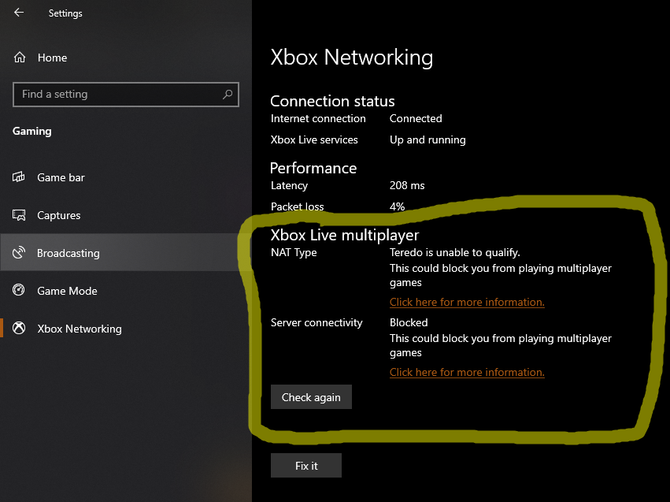Viewport: 670px width, 502px height.
Task: Click Teredo is unable to qualify text
Action: click(x=454, y=252)
